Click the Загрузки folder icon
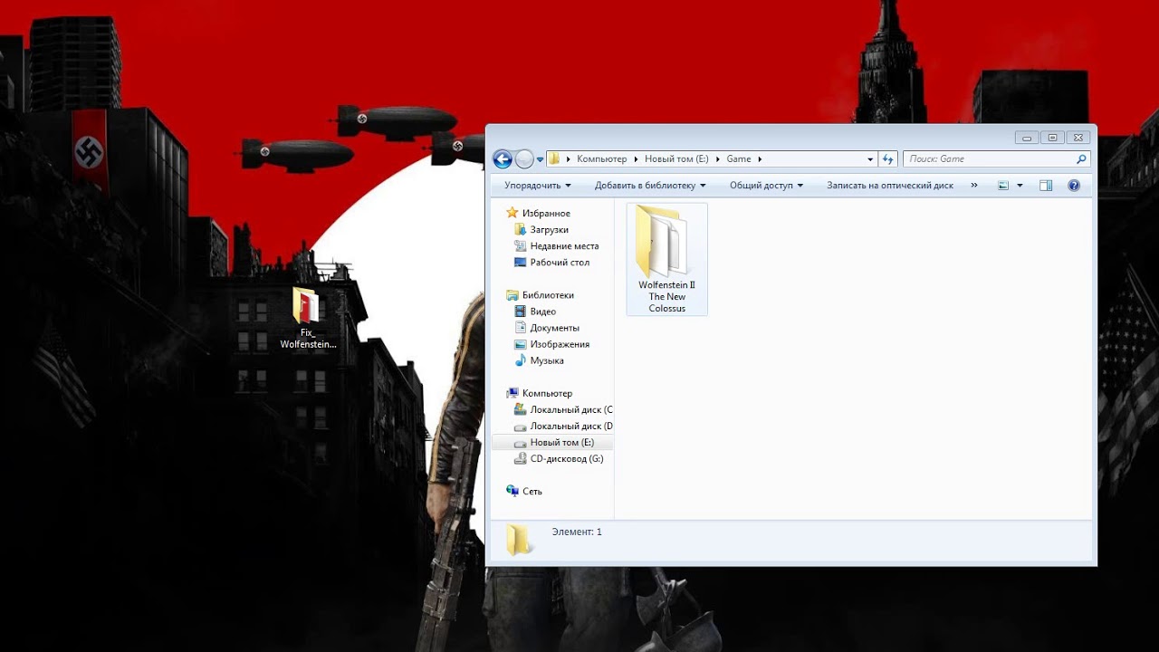Screen dimensions: 1159x652 520,230
